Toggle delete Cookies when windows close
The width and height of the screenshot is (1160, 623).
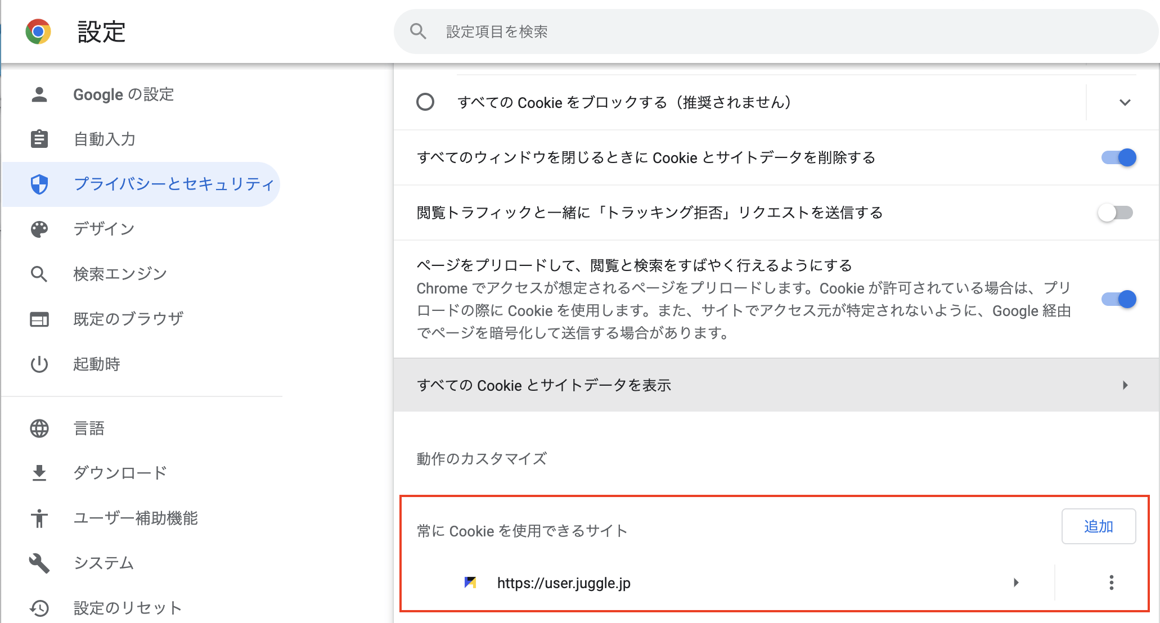1118,157
